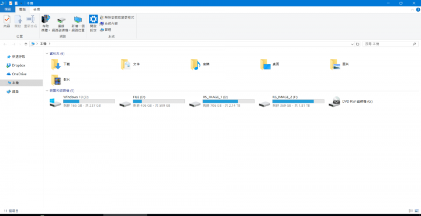
Task: Click the back arrow navigation icon
Action: pyautogui.click(x=5, y=44)
